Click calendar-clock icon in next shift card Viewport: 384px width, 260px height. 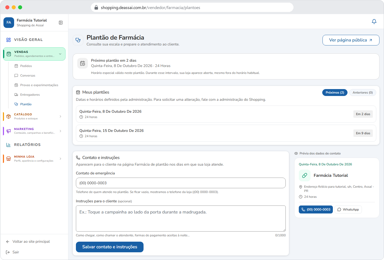(83, 64)
